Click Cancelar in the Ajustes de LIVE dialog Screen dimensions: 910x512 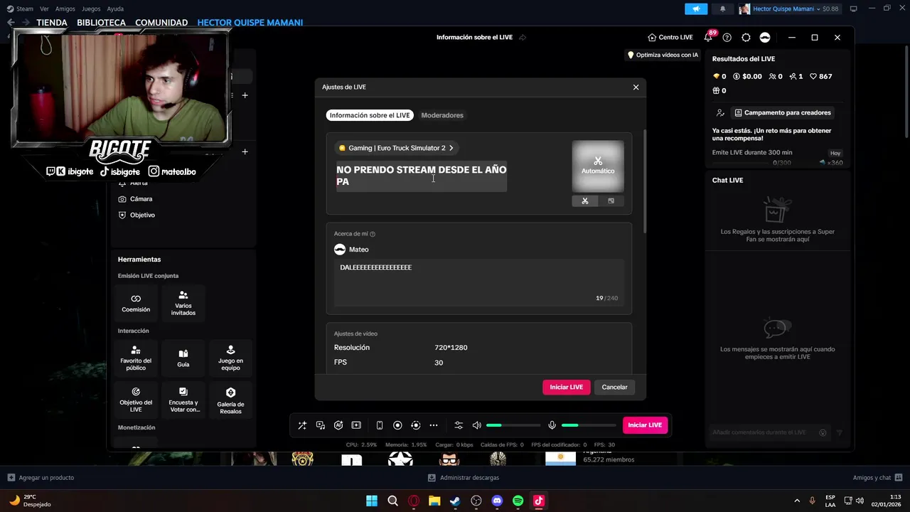pyautogui.click(x=614, y=387)
